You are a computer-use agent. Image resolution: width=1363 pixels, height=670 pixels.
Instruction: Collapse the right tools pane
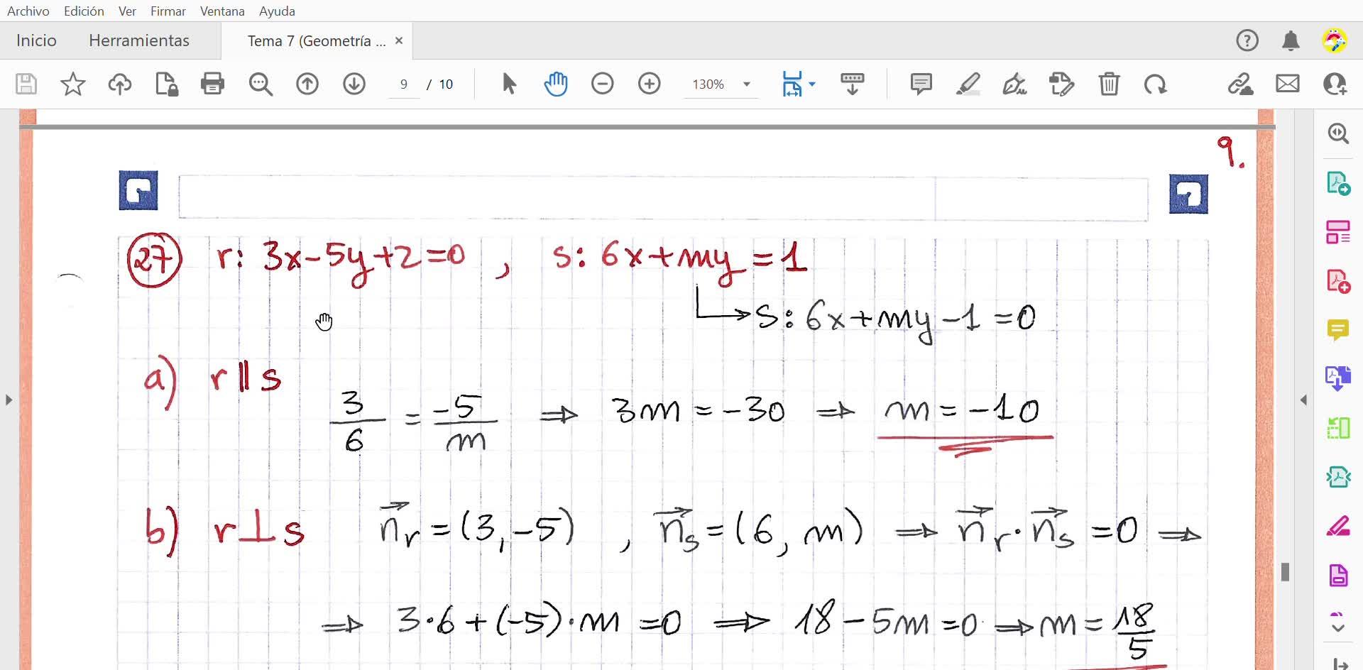click(x=1303, y=400)
